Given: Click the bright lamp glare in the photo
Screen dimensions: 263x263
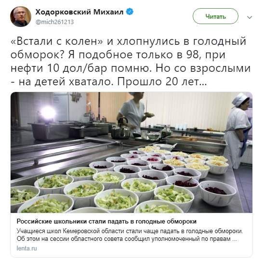Looking at the screenshot, I should coord(48,112).
